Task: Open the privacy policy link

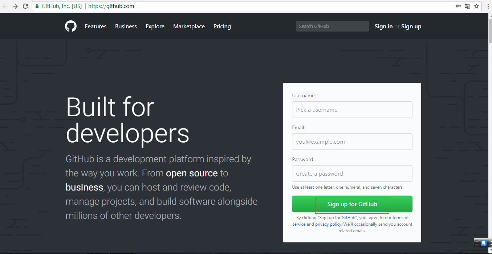Action: pos(328,224)
